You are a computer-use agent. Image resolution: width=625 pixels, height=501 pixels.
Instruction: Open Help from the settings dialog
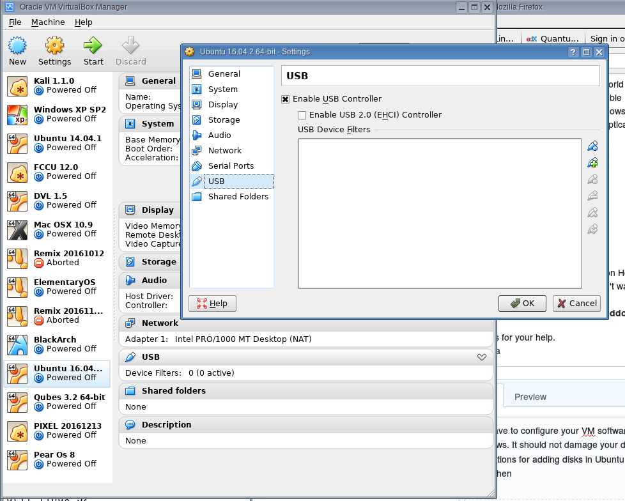pyautogui.click(x=212, y=304)
